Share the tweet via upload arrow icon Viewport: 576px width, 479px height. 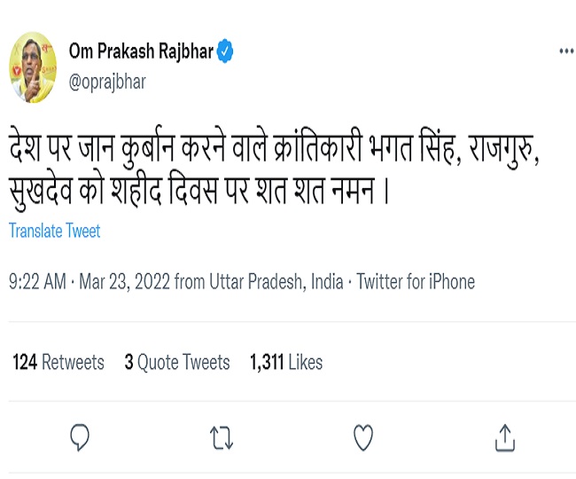[x=504, y=436]
